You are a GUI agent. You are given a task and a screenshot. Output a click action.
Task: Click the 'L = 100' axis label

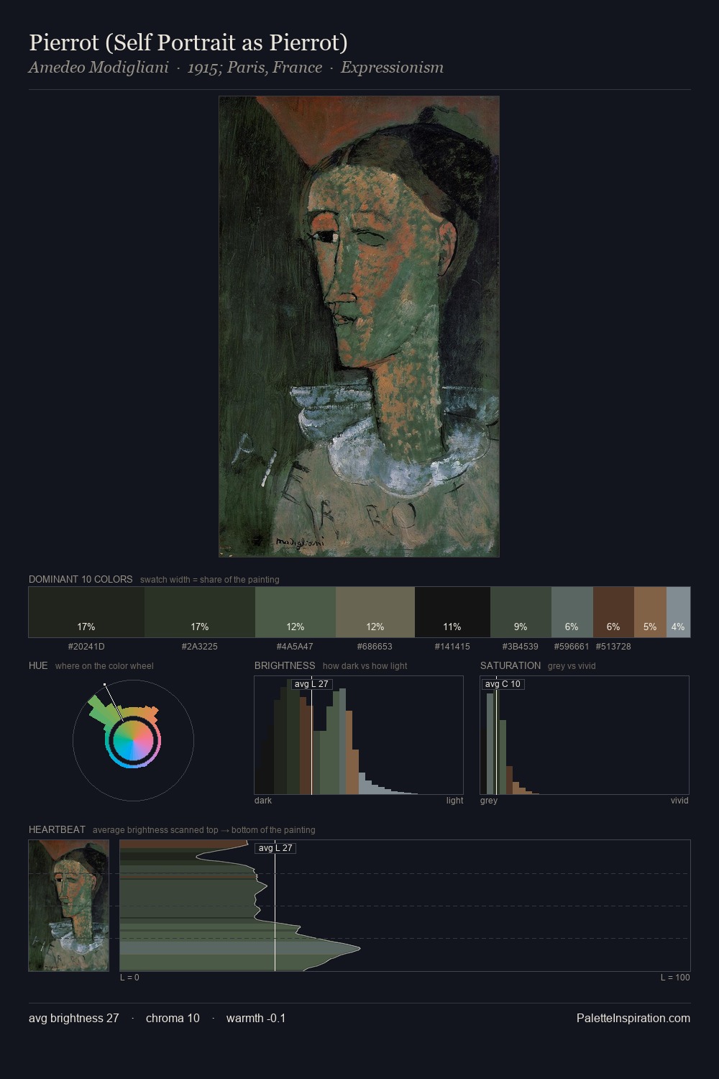tap(675, 978)
